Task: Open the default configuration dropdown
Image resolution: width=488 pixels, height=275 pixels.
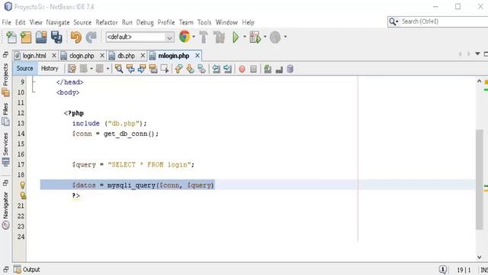Action: pyautogui.click(x=140, y=37)
